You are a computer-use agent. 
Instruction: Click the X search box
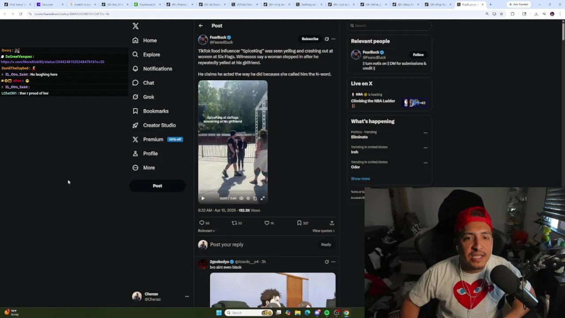389,26
